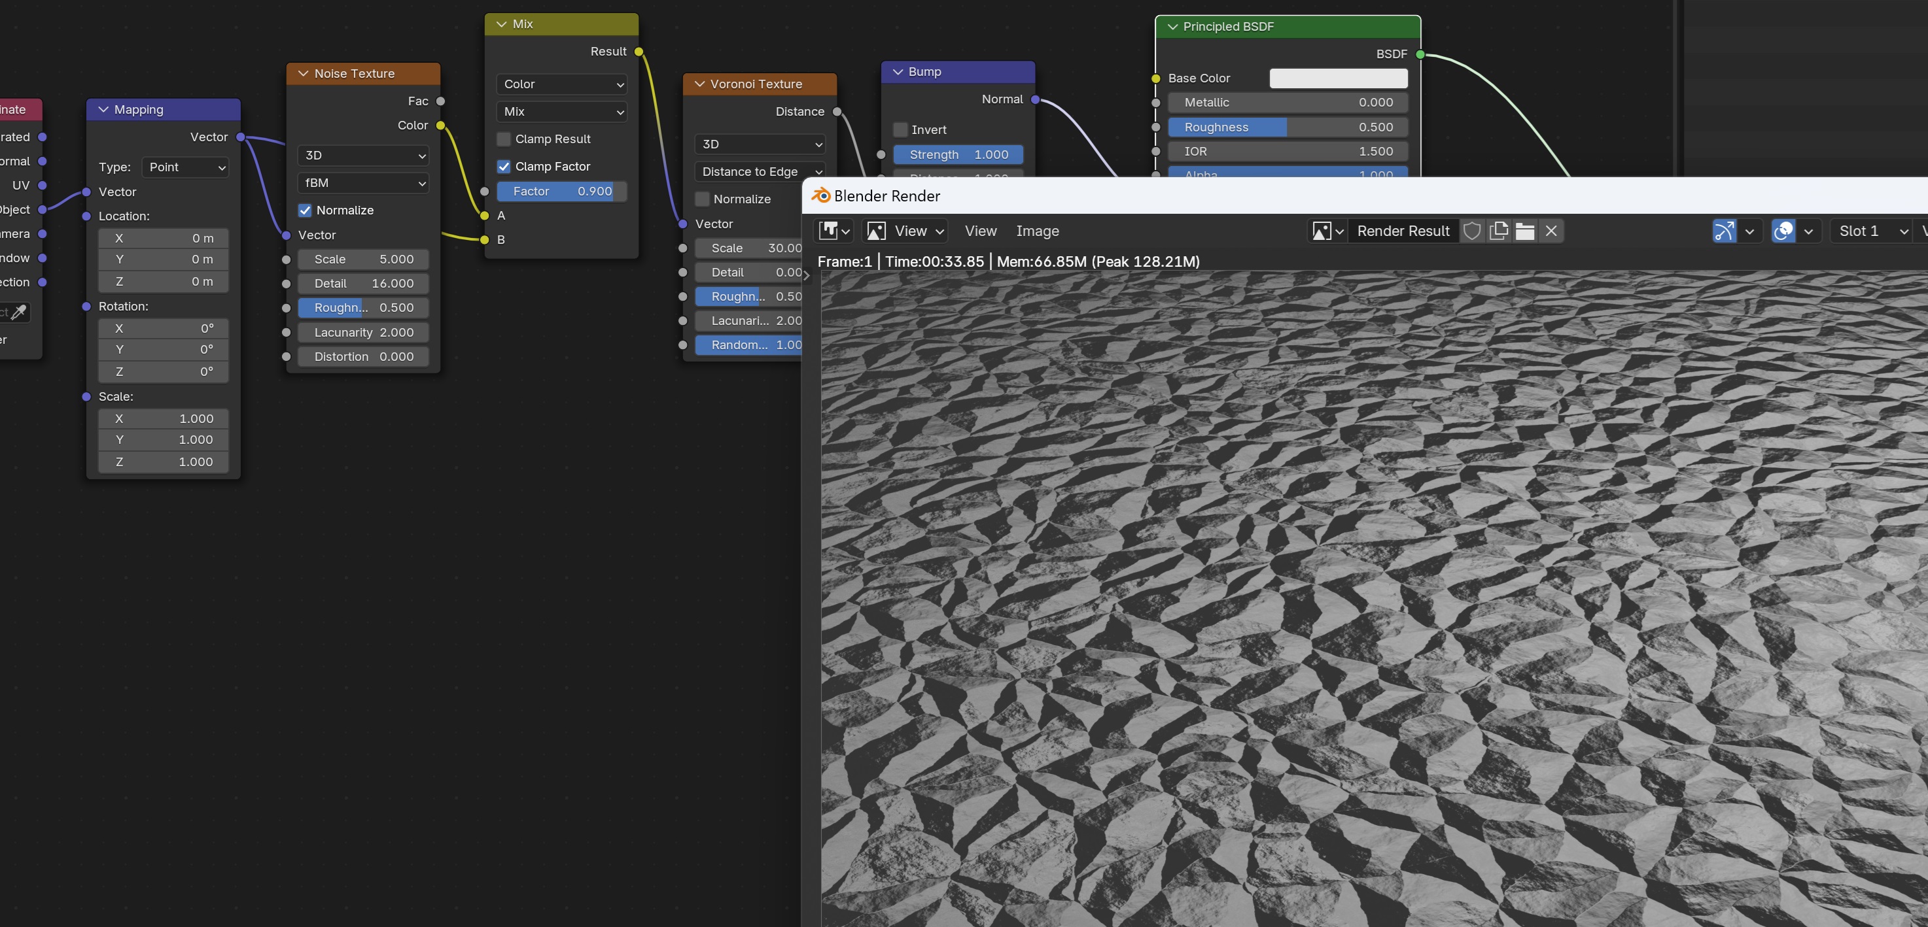Unlink Render Result with the X icon
Screen dimensions: 1928x927
click(1551, 231)
